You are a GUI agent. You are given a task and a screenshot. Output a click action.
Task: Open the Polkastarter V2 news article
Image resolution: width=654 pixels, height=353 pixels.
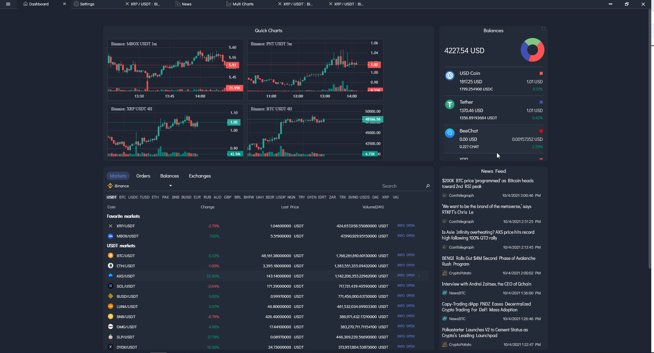pos(485,333)
